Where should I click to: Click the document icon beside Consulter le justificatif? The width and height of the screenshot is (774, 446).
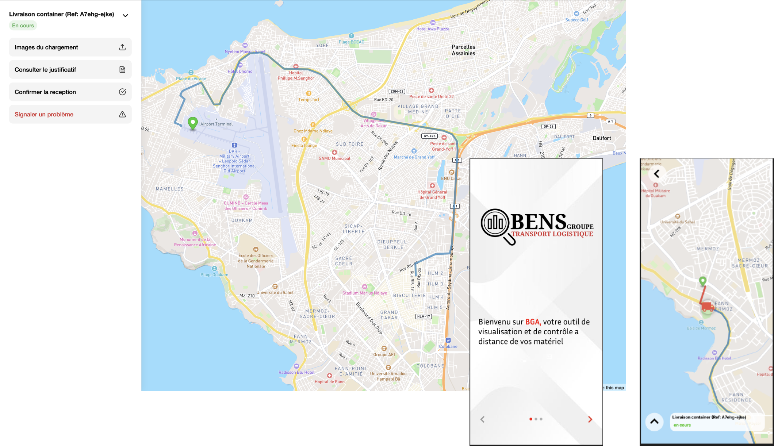point(122,70)
